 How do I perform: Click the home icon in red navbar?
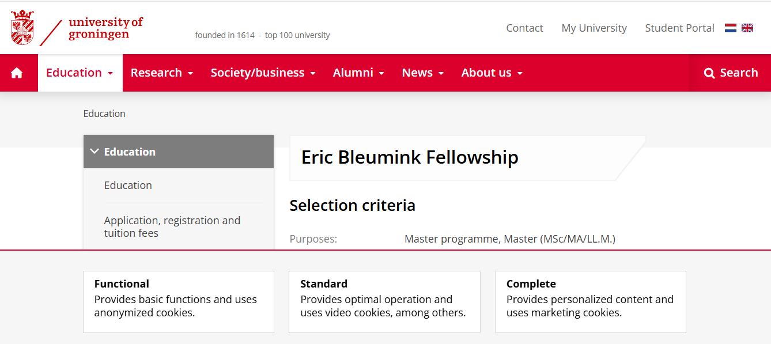coord(17,73)
